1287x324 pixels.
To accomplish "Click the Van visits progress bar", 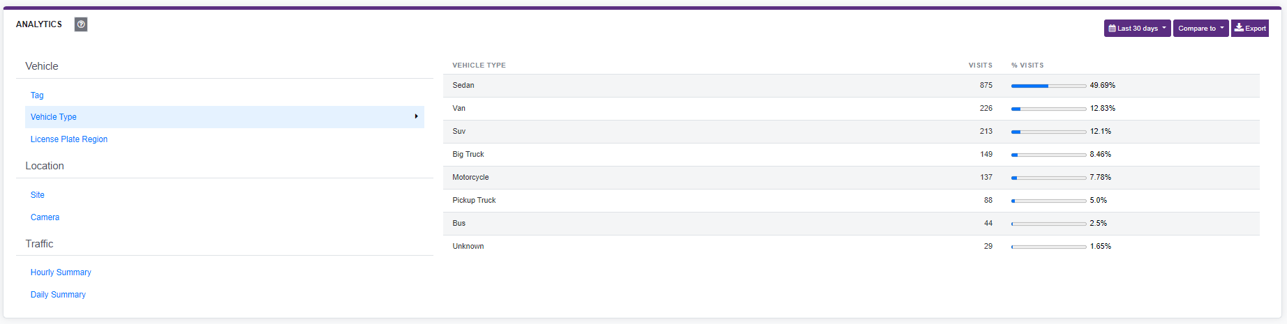I will (x=1048, y=109).
